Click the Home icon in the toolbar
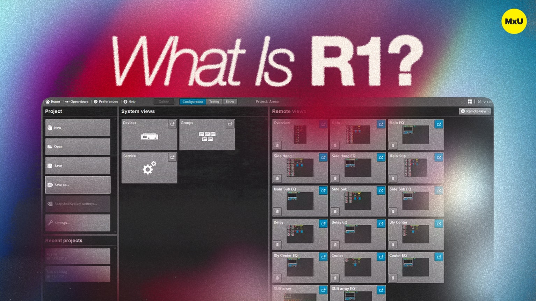Screen dimensions: 536x301 48,101
